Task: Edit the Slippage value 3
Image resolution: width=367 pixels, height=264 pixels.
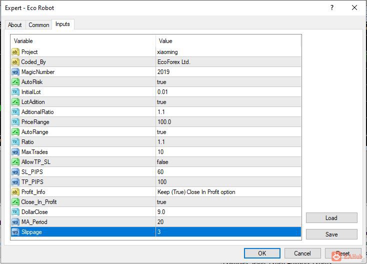Action: pyautogui.click(x=159, y=232)
